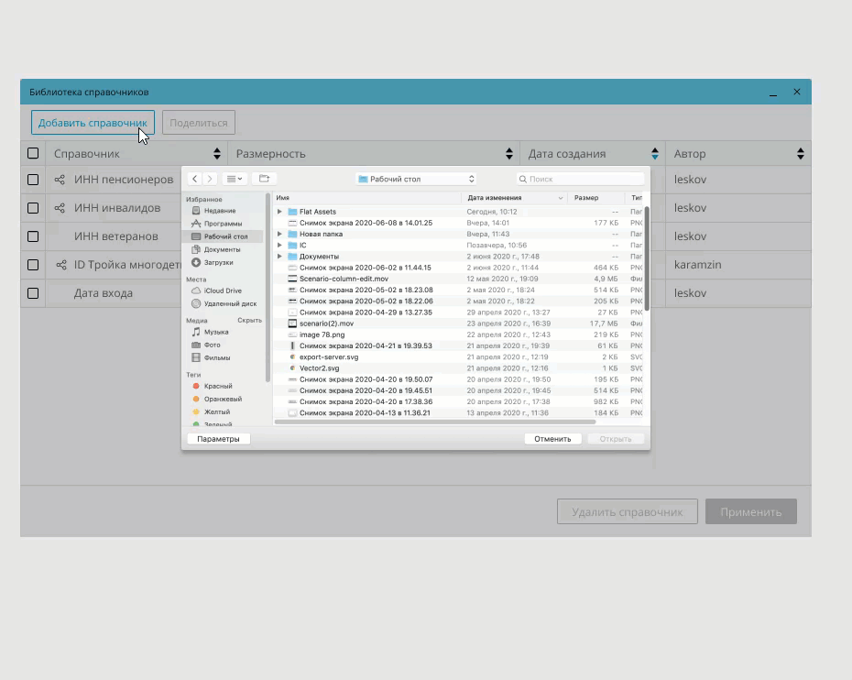Check the Дата входа row checkbox

[x=33, y=293]
